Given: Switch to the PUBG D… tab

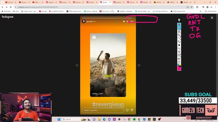Looking at the screenshot, I should [x=172, y=2].
